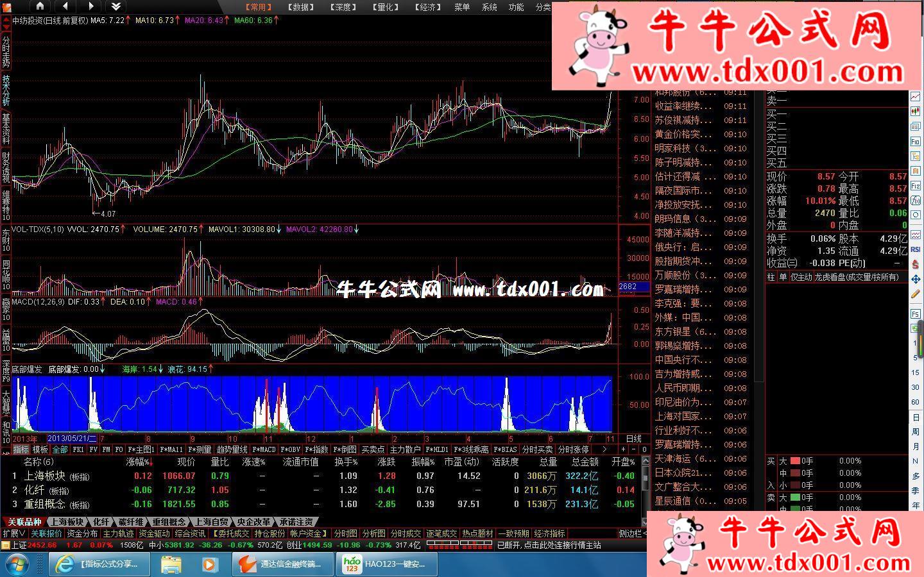The width and height of the screenshot is (924, 577).
Task: Click the four-way move arrows icon
Action: 916,280
